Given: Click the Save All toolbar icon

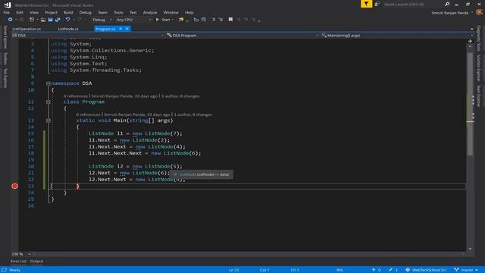Looking at the screenshot, I should pos(58,20).
